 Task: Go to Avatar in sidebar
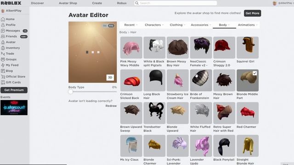(8, 42)
